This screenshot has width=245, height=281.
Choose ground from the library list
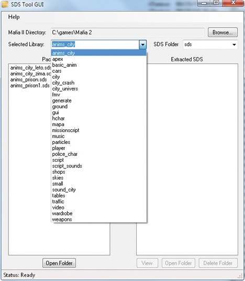99,106
